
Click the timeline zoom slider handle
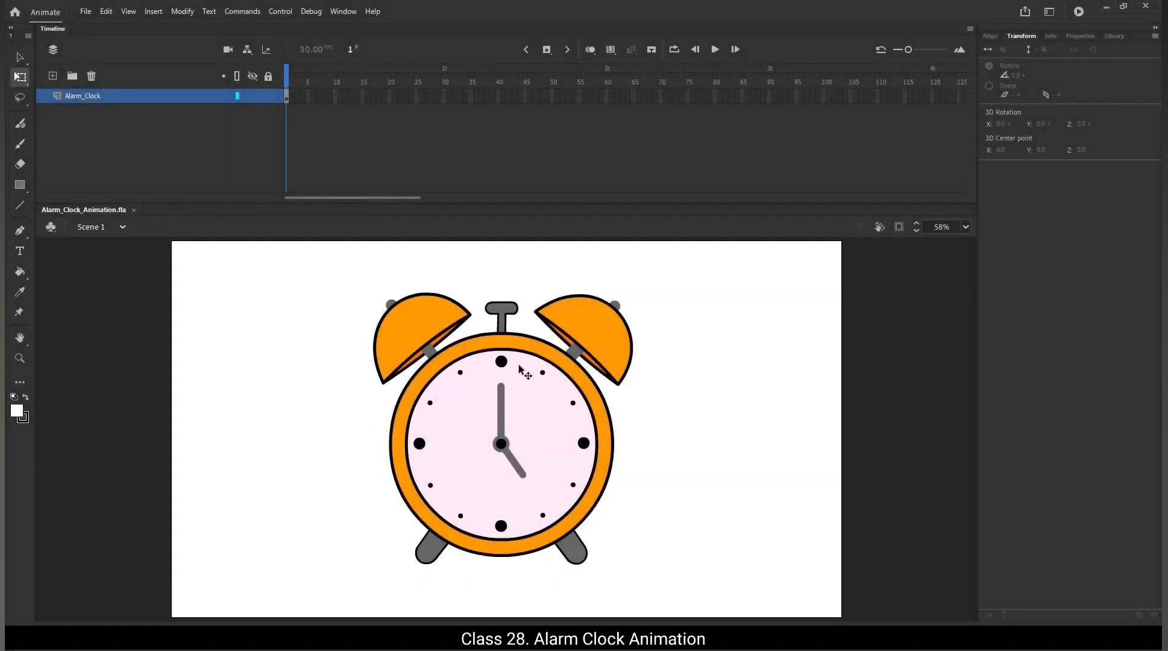coord(908,49)
